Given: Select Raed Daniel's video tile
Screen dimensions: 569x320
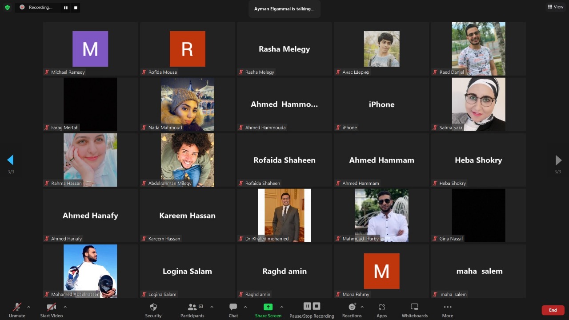Looking at the screenshot, I should [x=478, y=49].
